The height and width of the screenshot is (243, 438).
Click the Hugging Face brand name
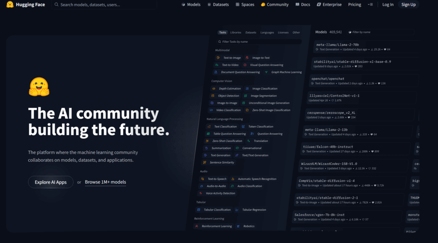tap(30, 4)
